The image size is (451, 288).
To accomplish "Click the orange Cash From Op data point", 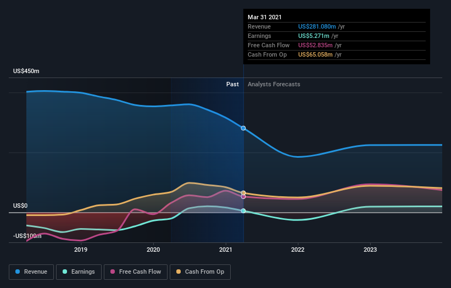I will coord(243,193).
